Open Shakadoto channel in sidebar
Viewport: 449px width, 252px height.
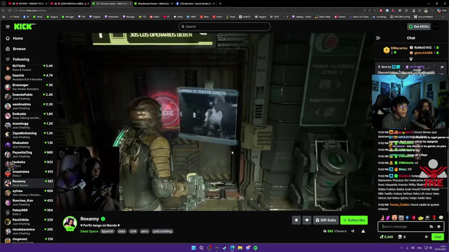29,145
